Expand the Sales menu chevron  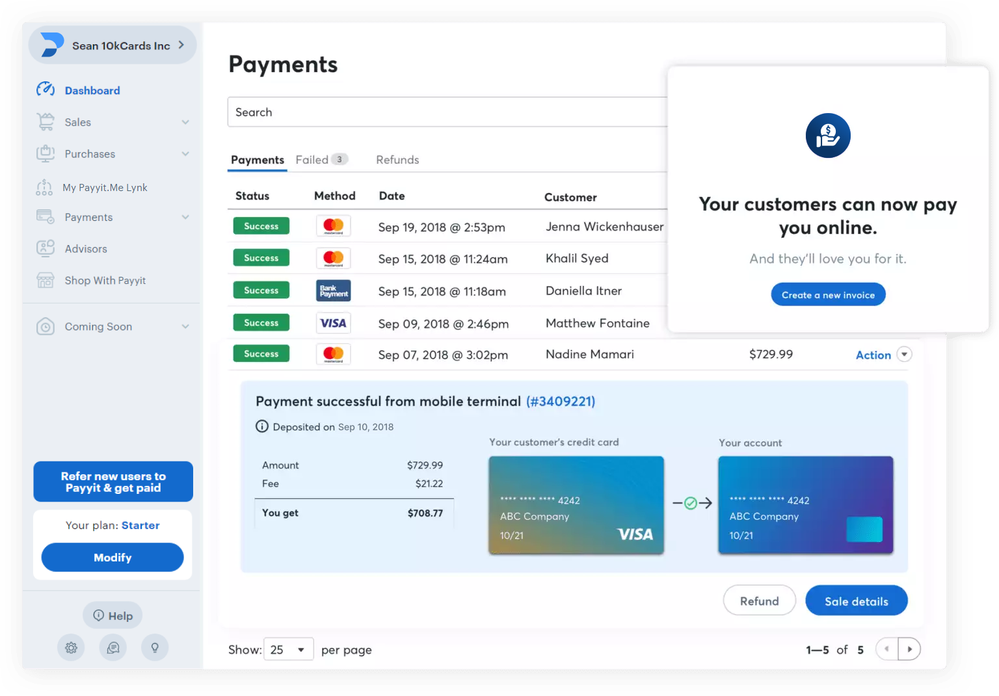[x=185, y=122]
